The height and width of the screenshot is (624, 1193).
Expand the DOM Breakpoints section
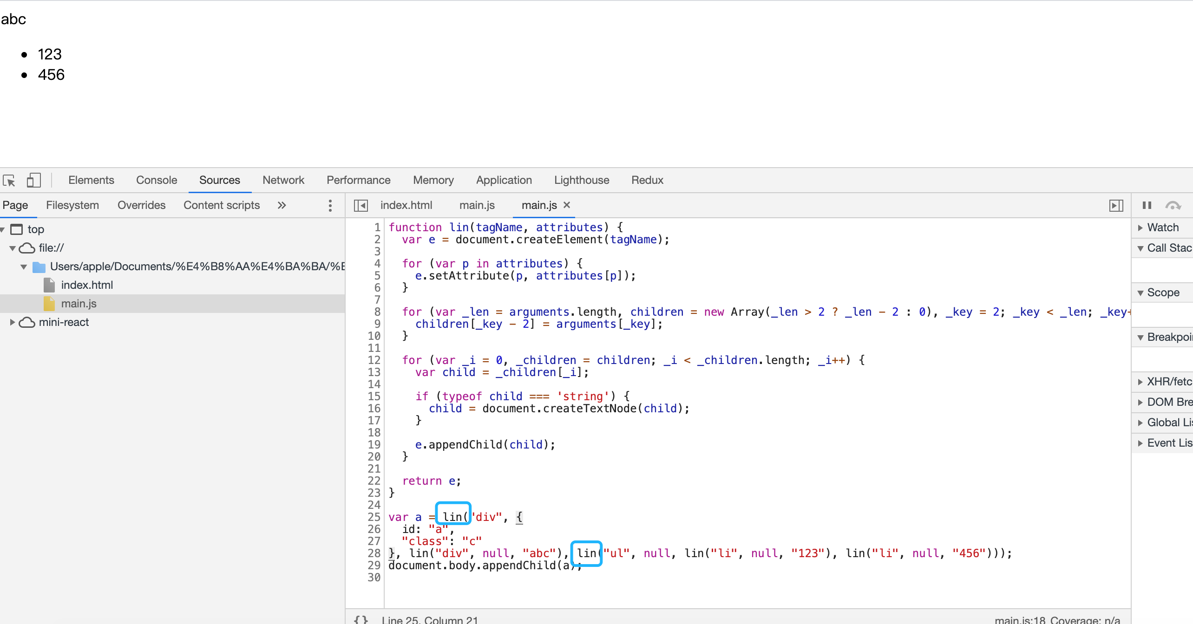[1140, 402]
